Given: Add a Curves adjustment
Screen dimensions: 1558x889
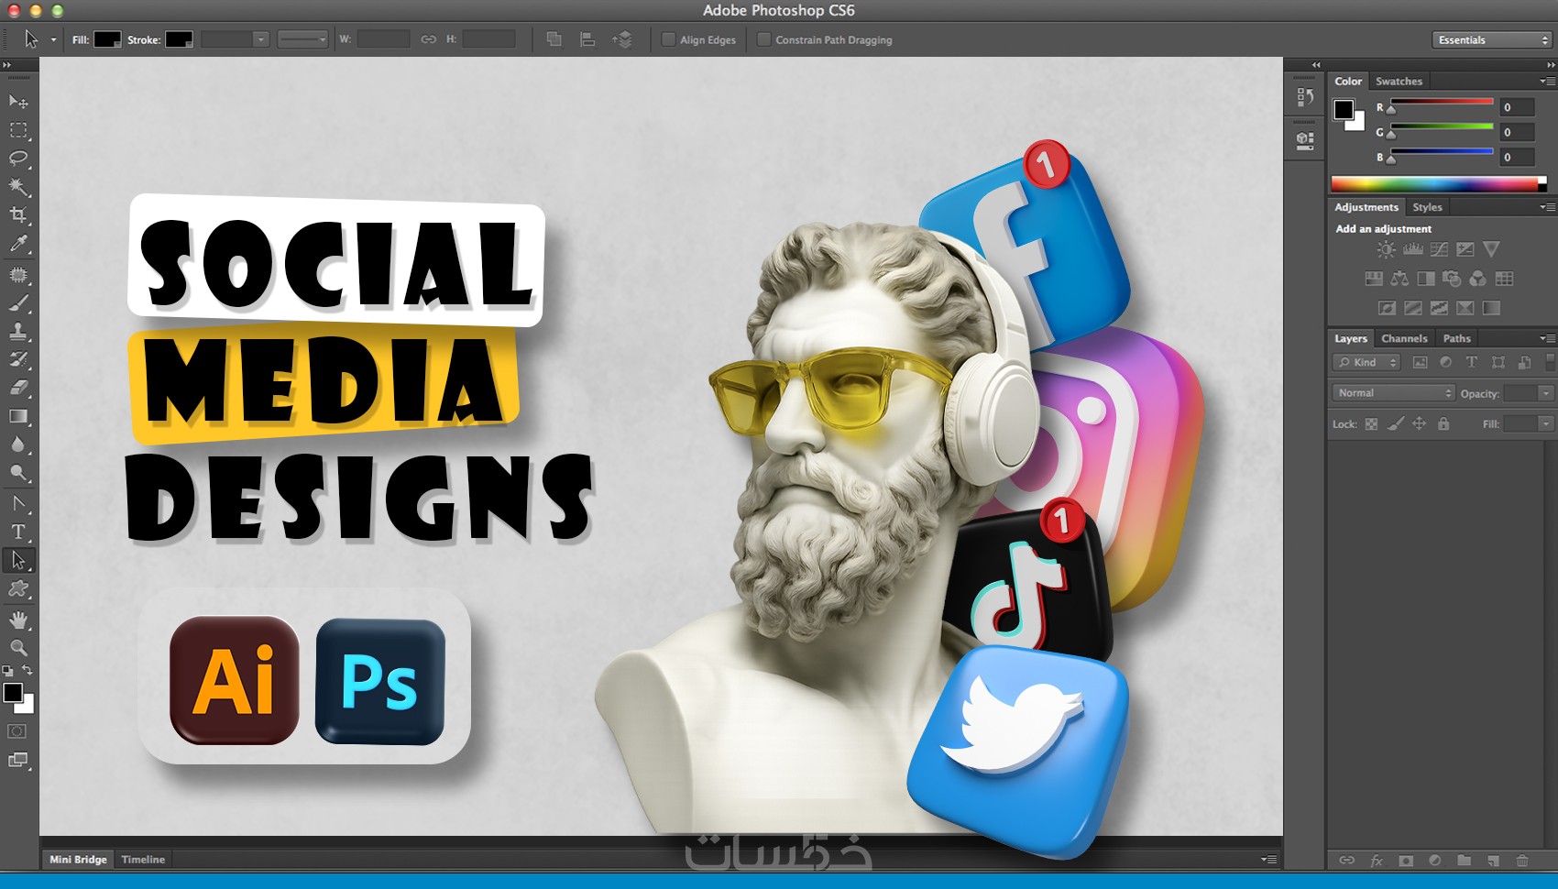Looking at the screenshot, I should coord(1439,249).
